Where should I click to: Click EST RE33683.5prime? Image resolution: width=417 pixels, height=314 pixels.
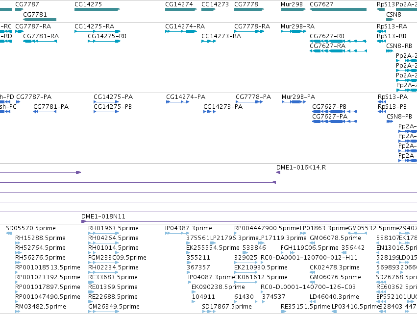(x=113, y=277)
